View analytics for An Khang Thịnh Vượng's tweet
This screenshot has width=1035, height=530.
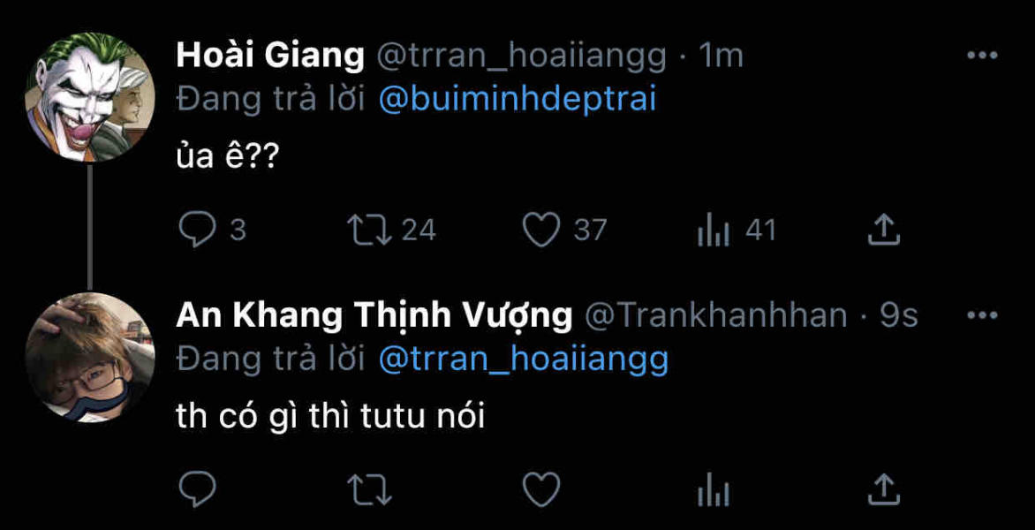coord(714,490)
